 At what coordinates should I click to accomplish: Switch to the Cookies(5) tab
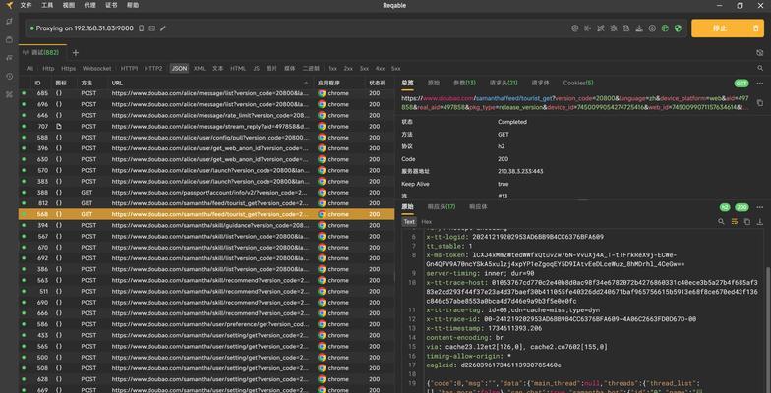(x=578, y=83)
